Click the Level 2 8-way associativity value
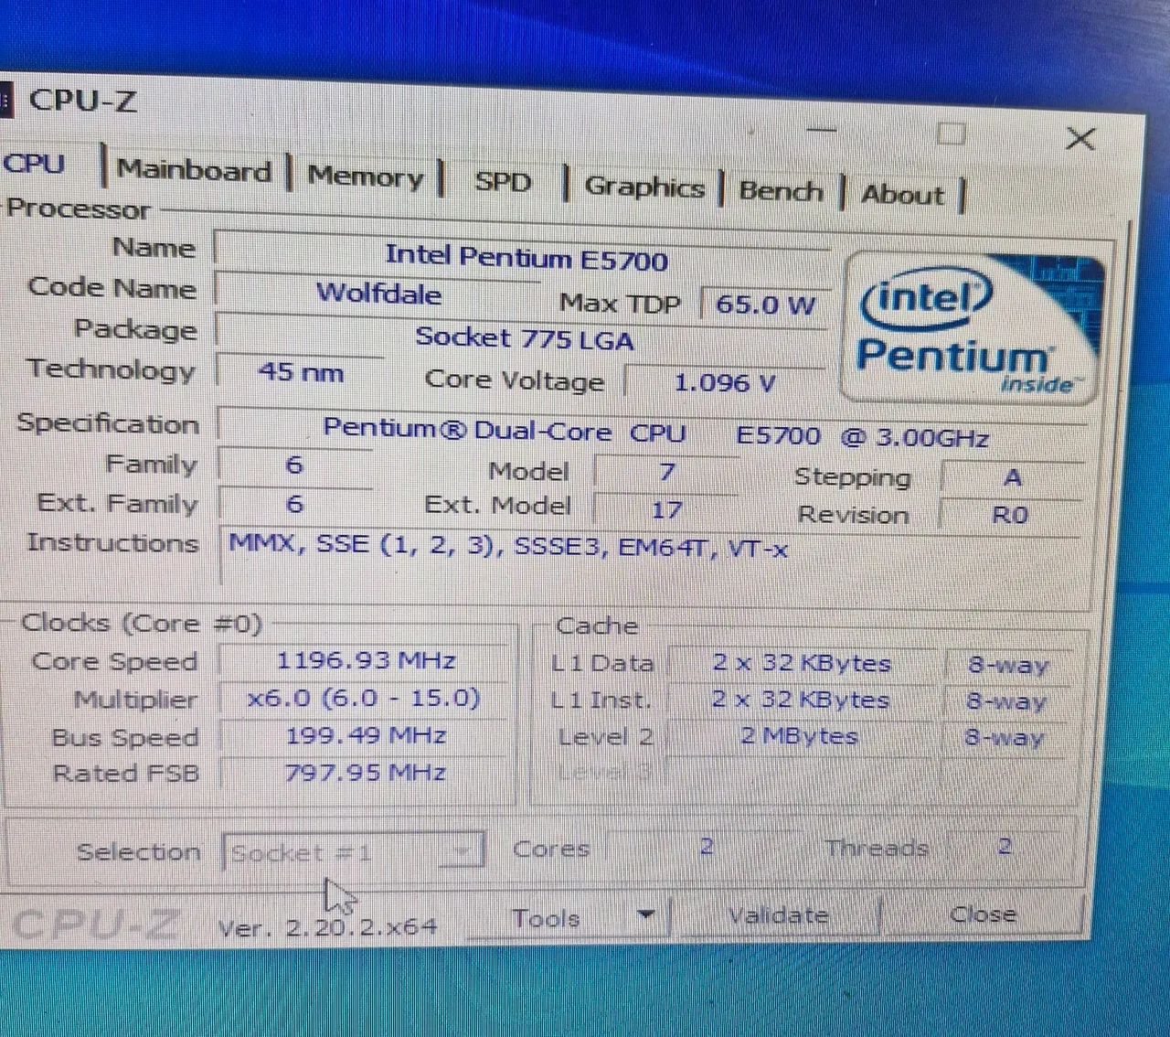This screenshot has height=1037, width=1170. pyautogui.click(x=1004, y=737)
